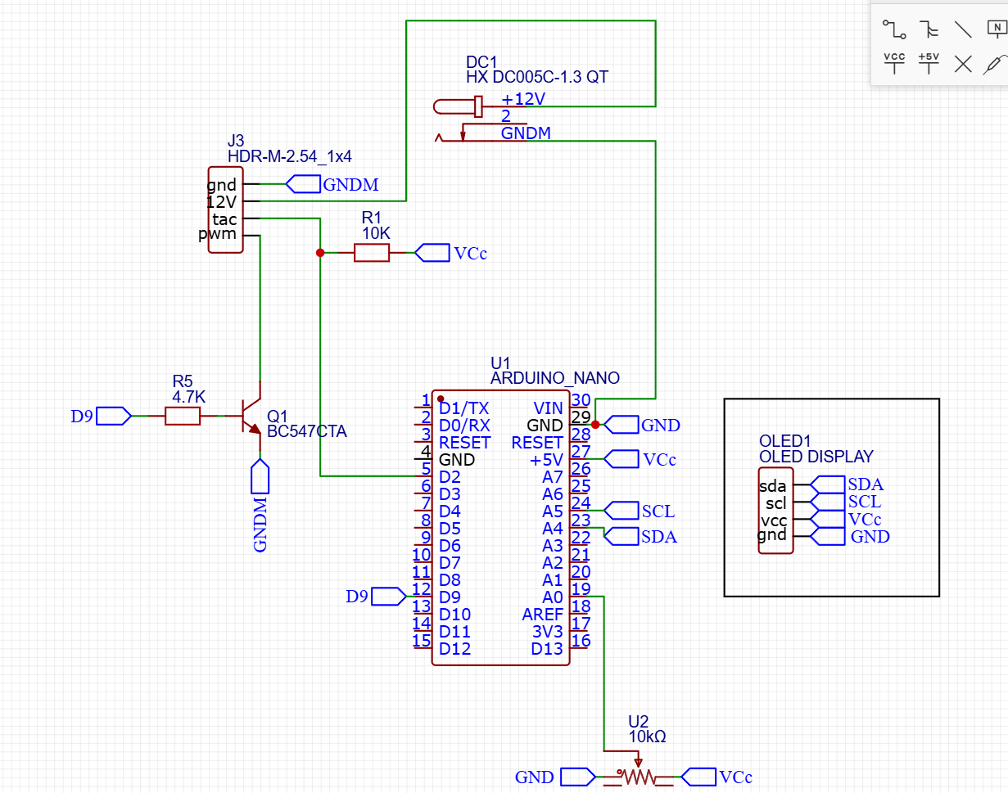Select the HDR-M-2.54_1x4 header J3

224,209
